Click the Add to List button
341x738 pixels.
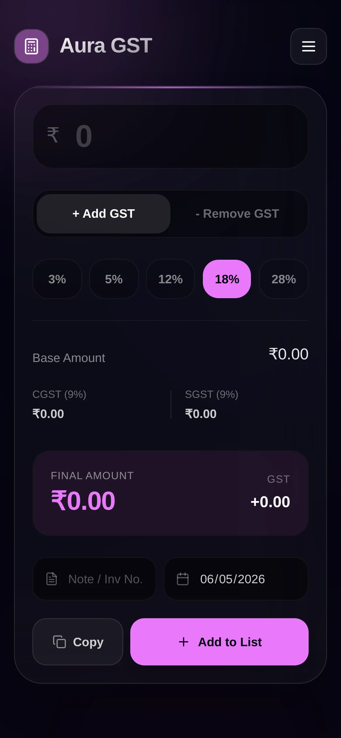coord(219,642)
